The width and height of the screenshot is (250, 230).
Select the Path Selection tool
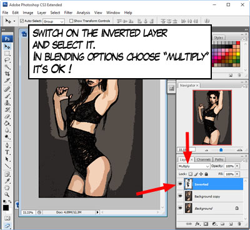[7, 159]
